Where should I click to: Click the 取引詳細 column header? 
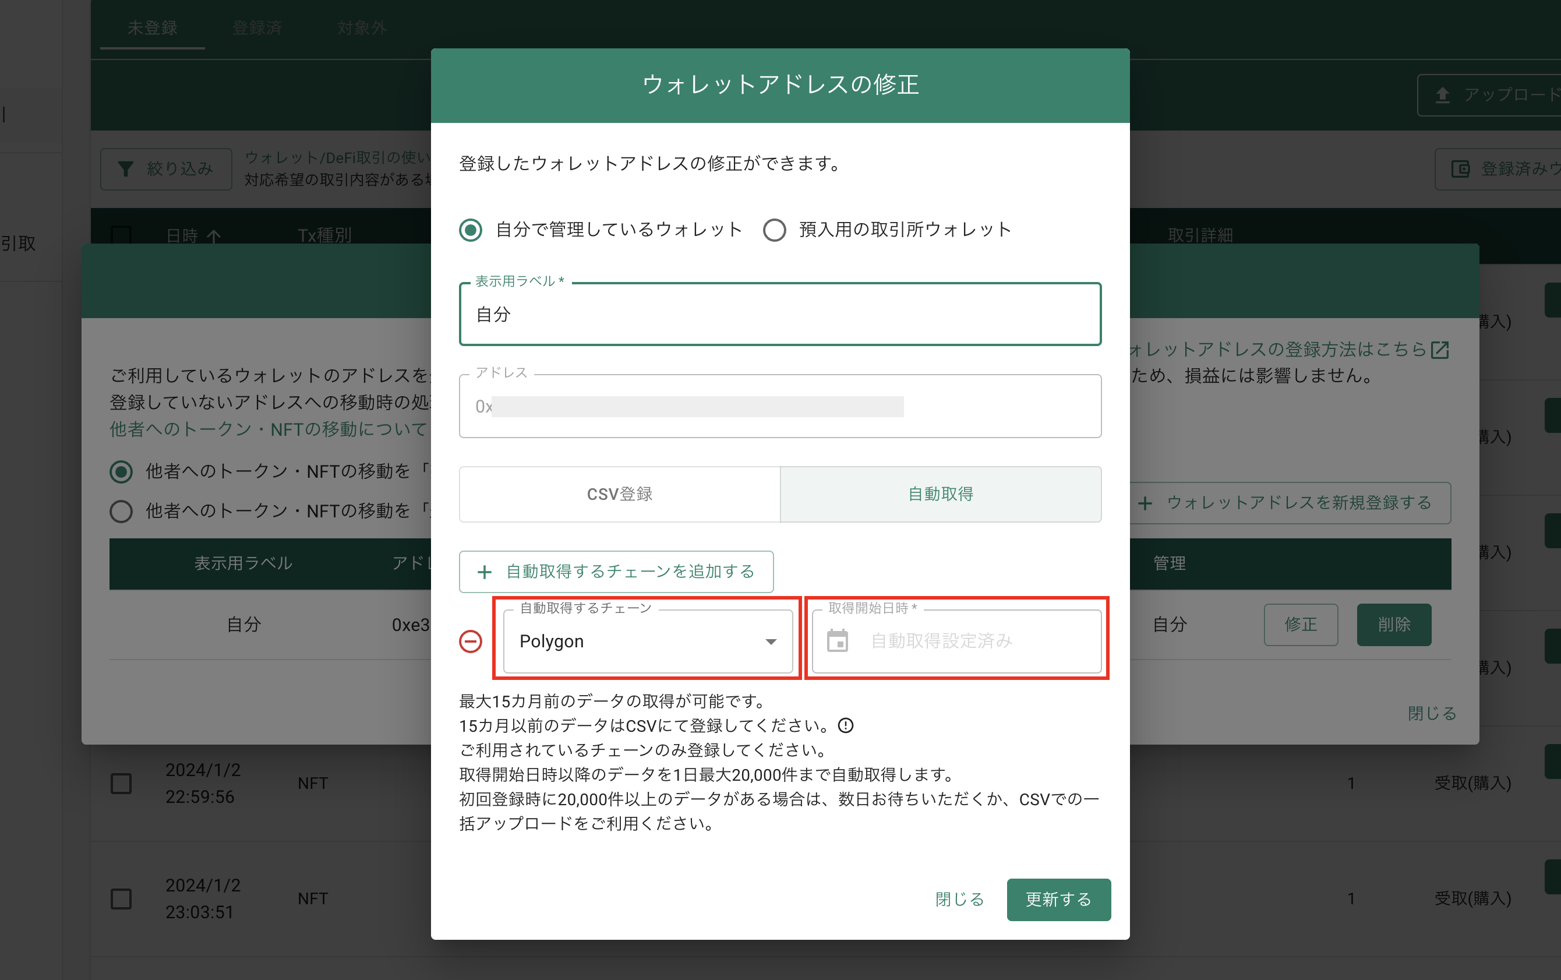point(1200,236)
